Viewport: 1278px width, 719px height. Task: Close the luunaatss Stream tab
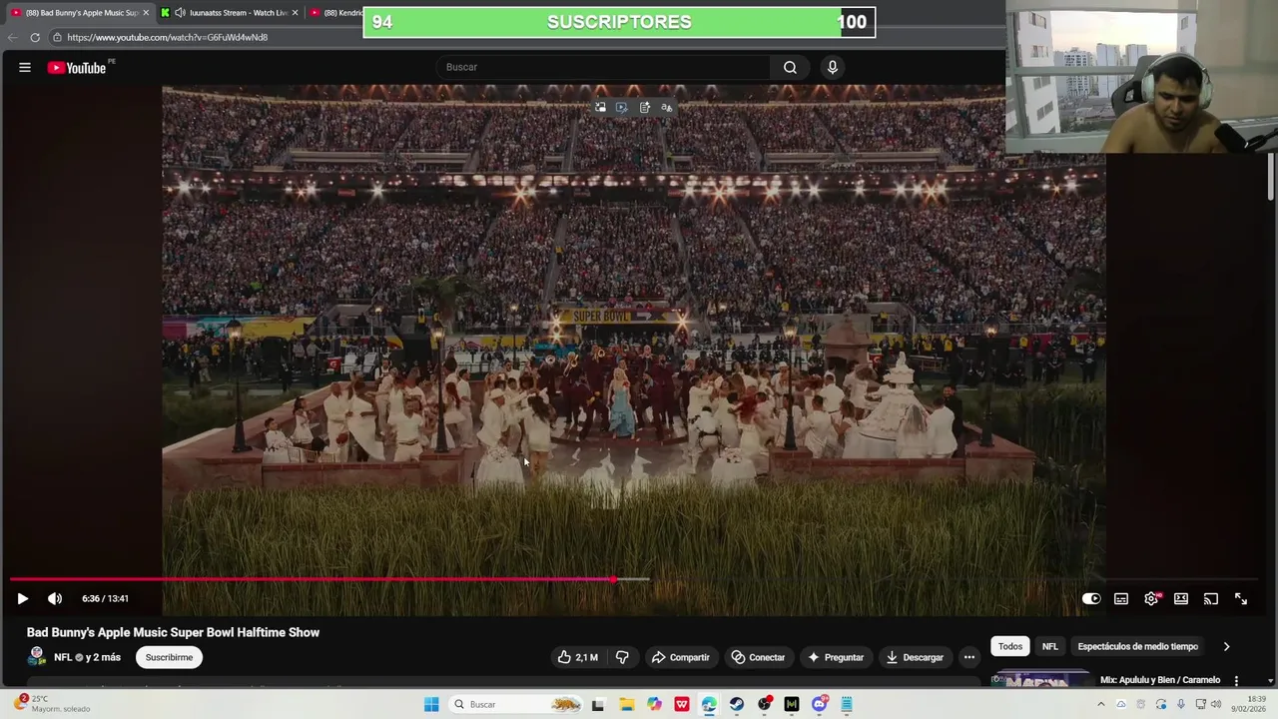295,13
